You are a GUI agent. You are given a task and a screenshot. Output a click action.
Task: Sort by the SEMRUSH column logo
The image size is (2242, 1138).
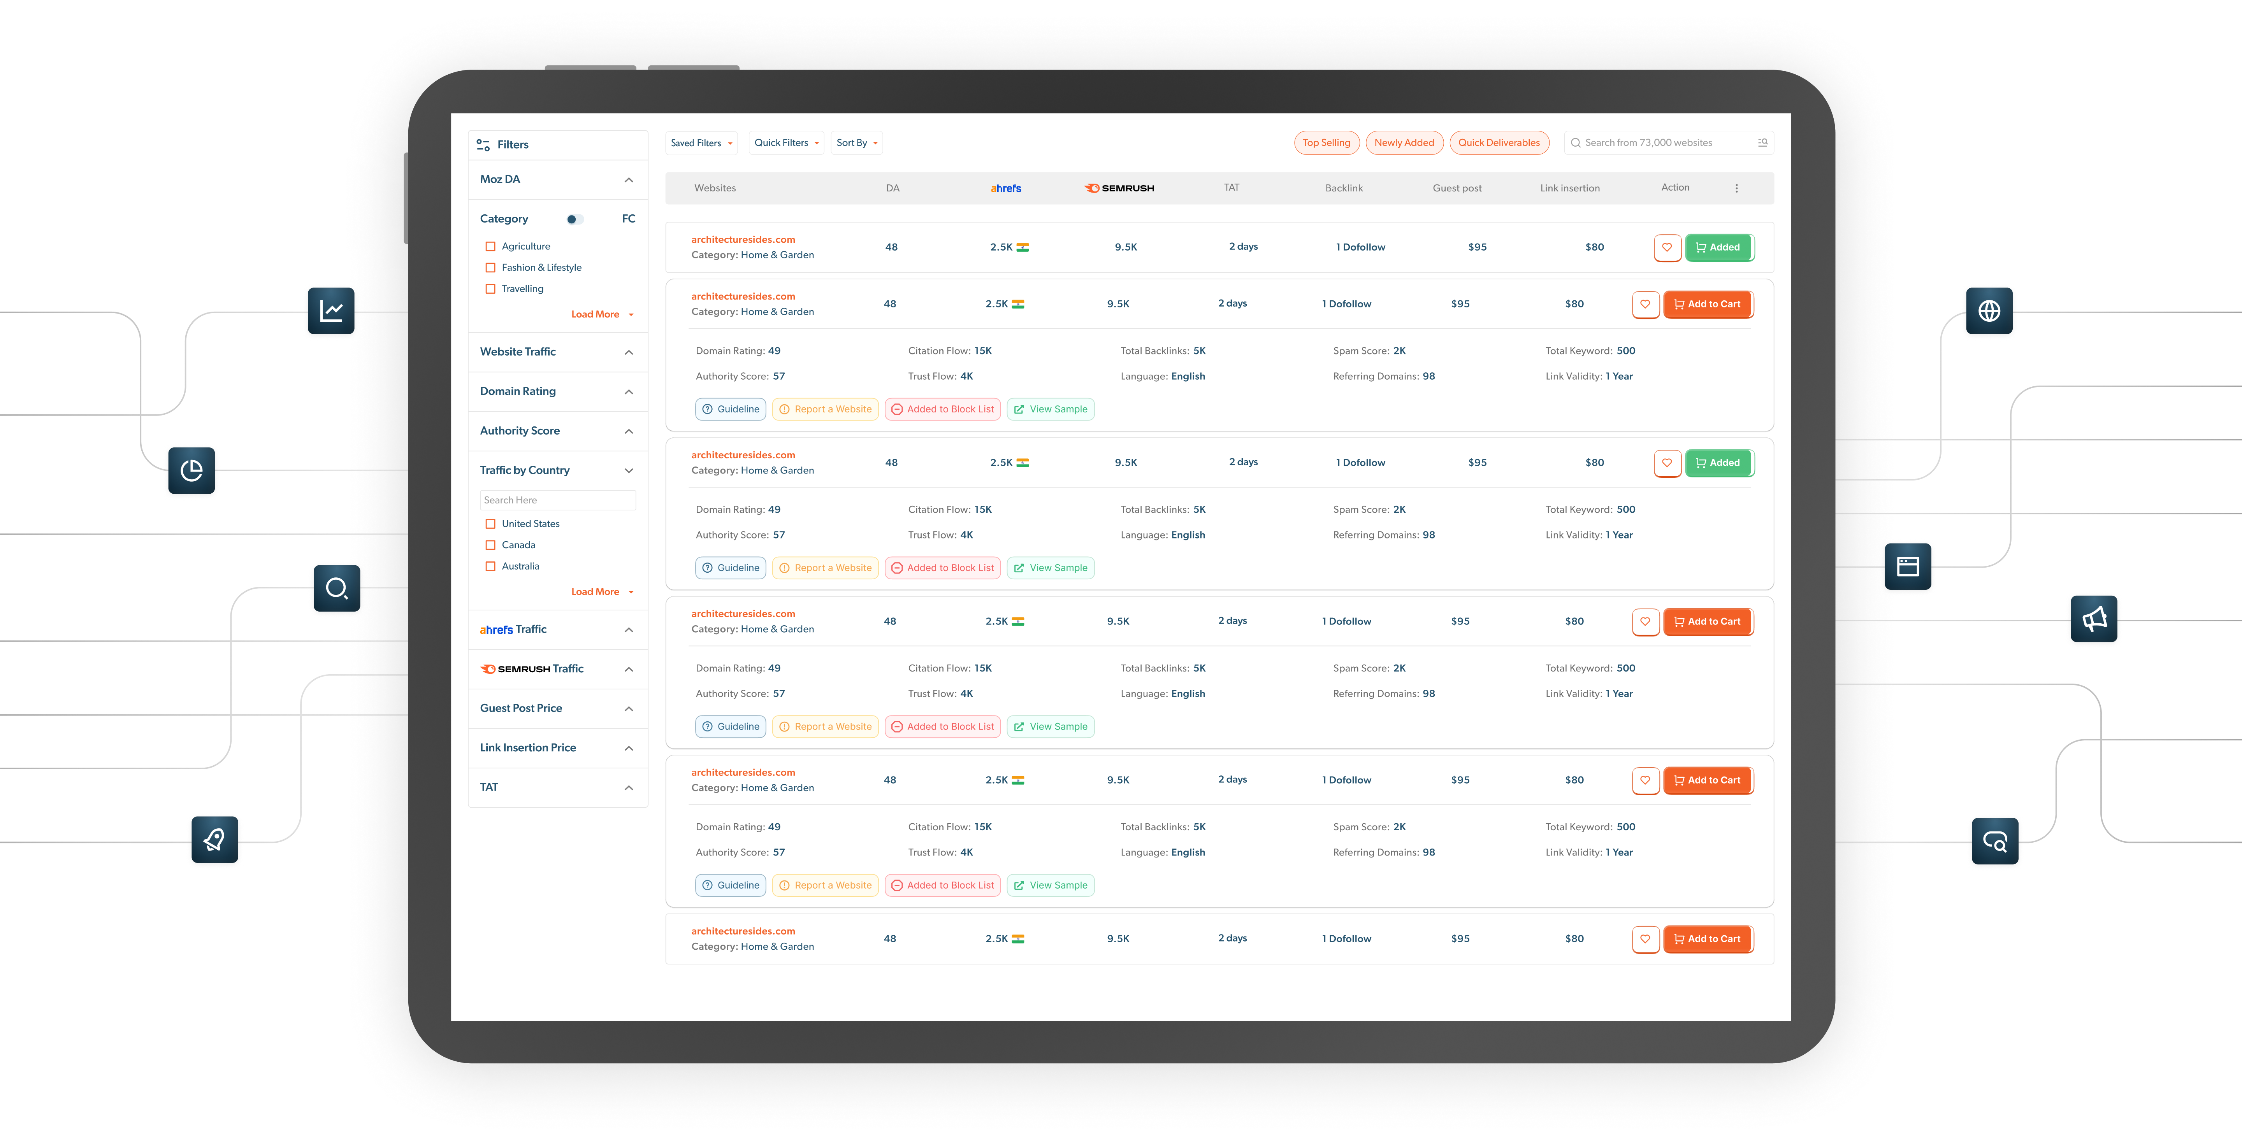[x=1119, y=188]
